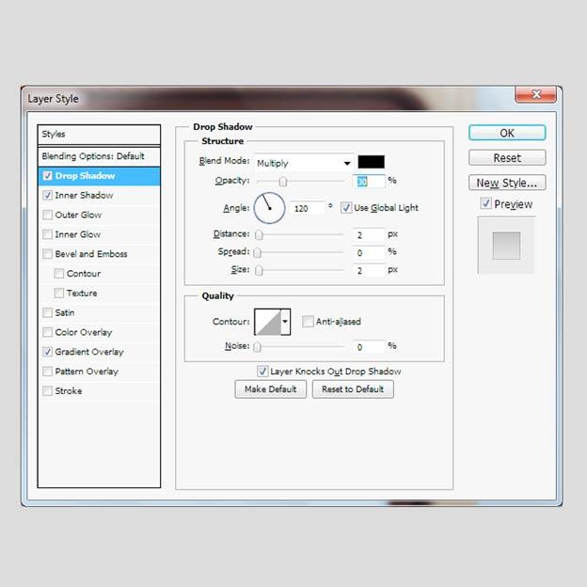
Task: Click the style preview thumbnail
Action: (x=506, y=246)
